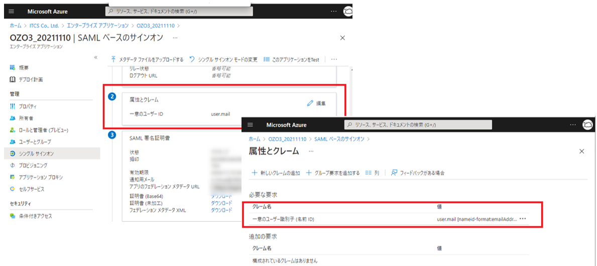Click SAML 署名証明書 card heading
The width and height of the screenshot is (597, 266).
pos(150,138)
